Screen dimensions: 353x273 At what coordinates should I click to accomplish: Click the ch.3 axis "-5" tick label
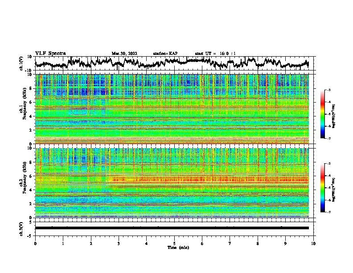[30, 236]
